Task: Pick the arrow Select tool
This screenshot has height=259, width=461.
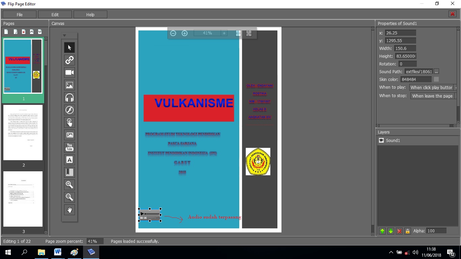Action: pyautogui.click(x=70, y=48)
